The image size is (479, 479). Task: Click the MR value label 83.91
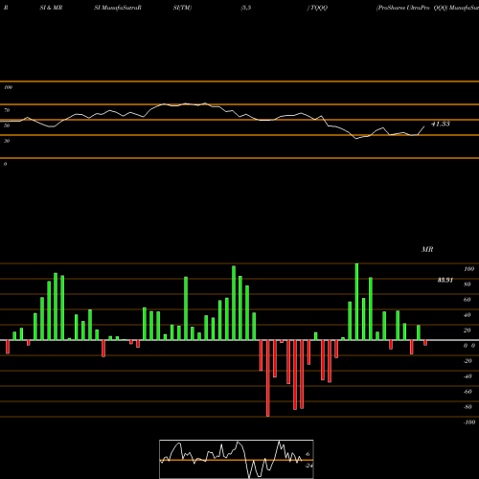445,280
